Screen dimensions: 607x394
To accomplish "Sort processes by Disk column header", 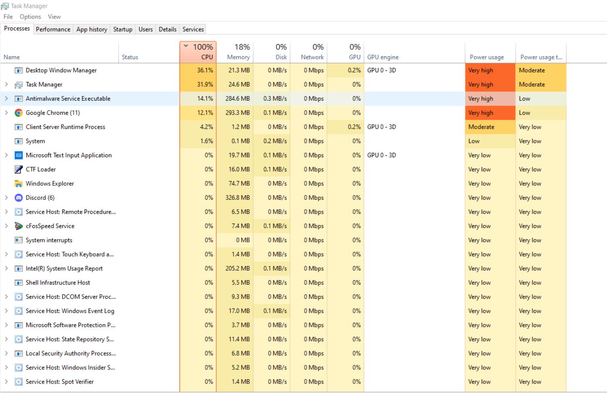I will click(272, 52).
